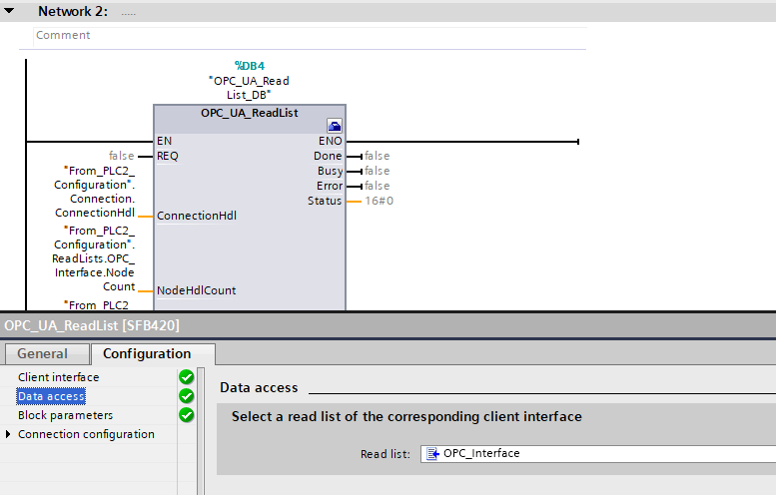
Task: Click the OPC_UA_ReadList block title
Action: click(x=249, y=113)
